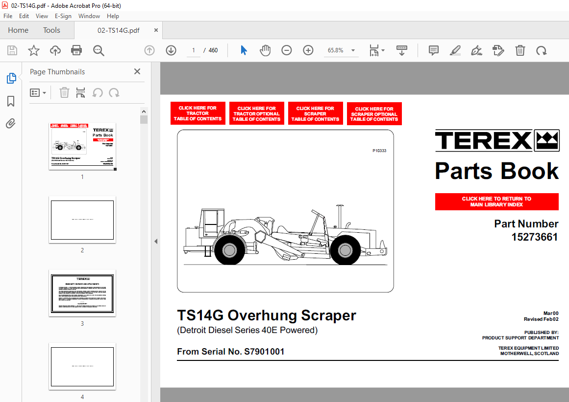Go to previous page arrow
Viewport: 569px width, 402px height.
[x=149, y=50]
